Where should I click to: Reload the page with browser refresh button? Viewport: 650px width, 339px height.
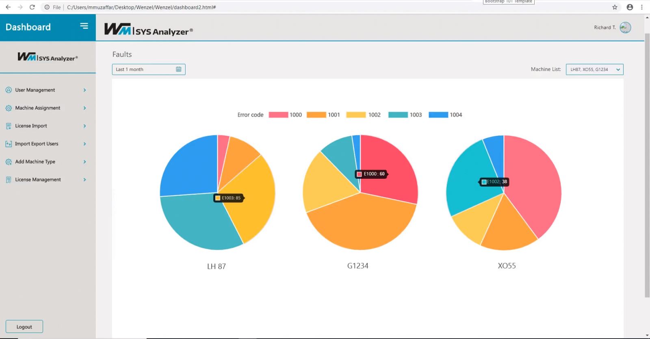pyautogui.click(x=32, y=7)
